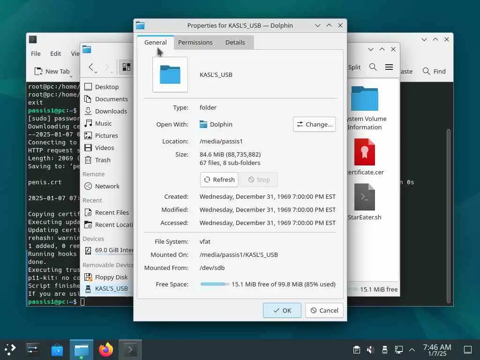Switch to Konsole task in taskbar
Viewport: 480px width, 360px height.
pyautogui.click(x=130, y=350)
